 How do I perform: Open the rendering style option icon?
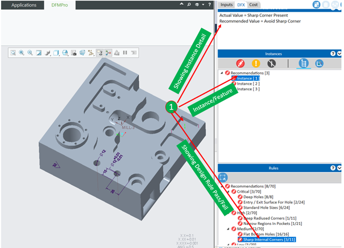48,53
